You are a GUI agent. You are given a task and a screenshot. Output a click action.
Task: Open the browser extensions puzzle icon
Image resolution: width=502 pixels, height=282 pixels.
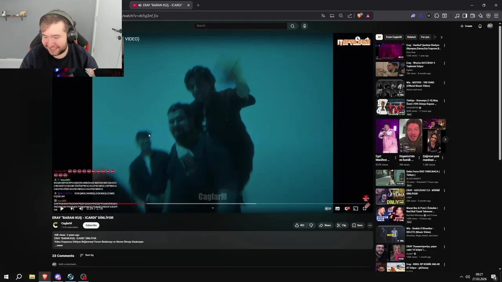[x=437, y=16]
